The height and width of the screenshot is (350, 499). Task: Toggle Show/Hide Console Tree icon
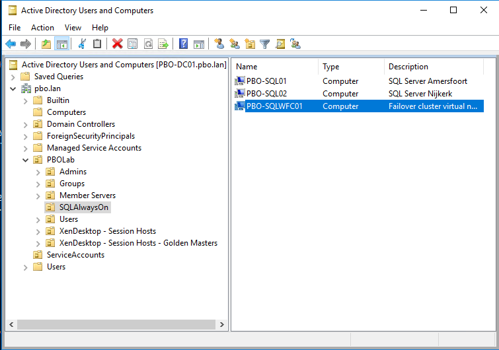click(x=61, y=44)
